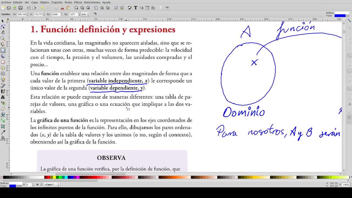Select the Zoom magnifier tool
The width and height of the screenshot is (352, 198).
[x=3, y=38]
